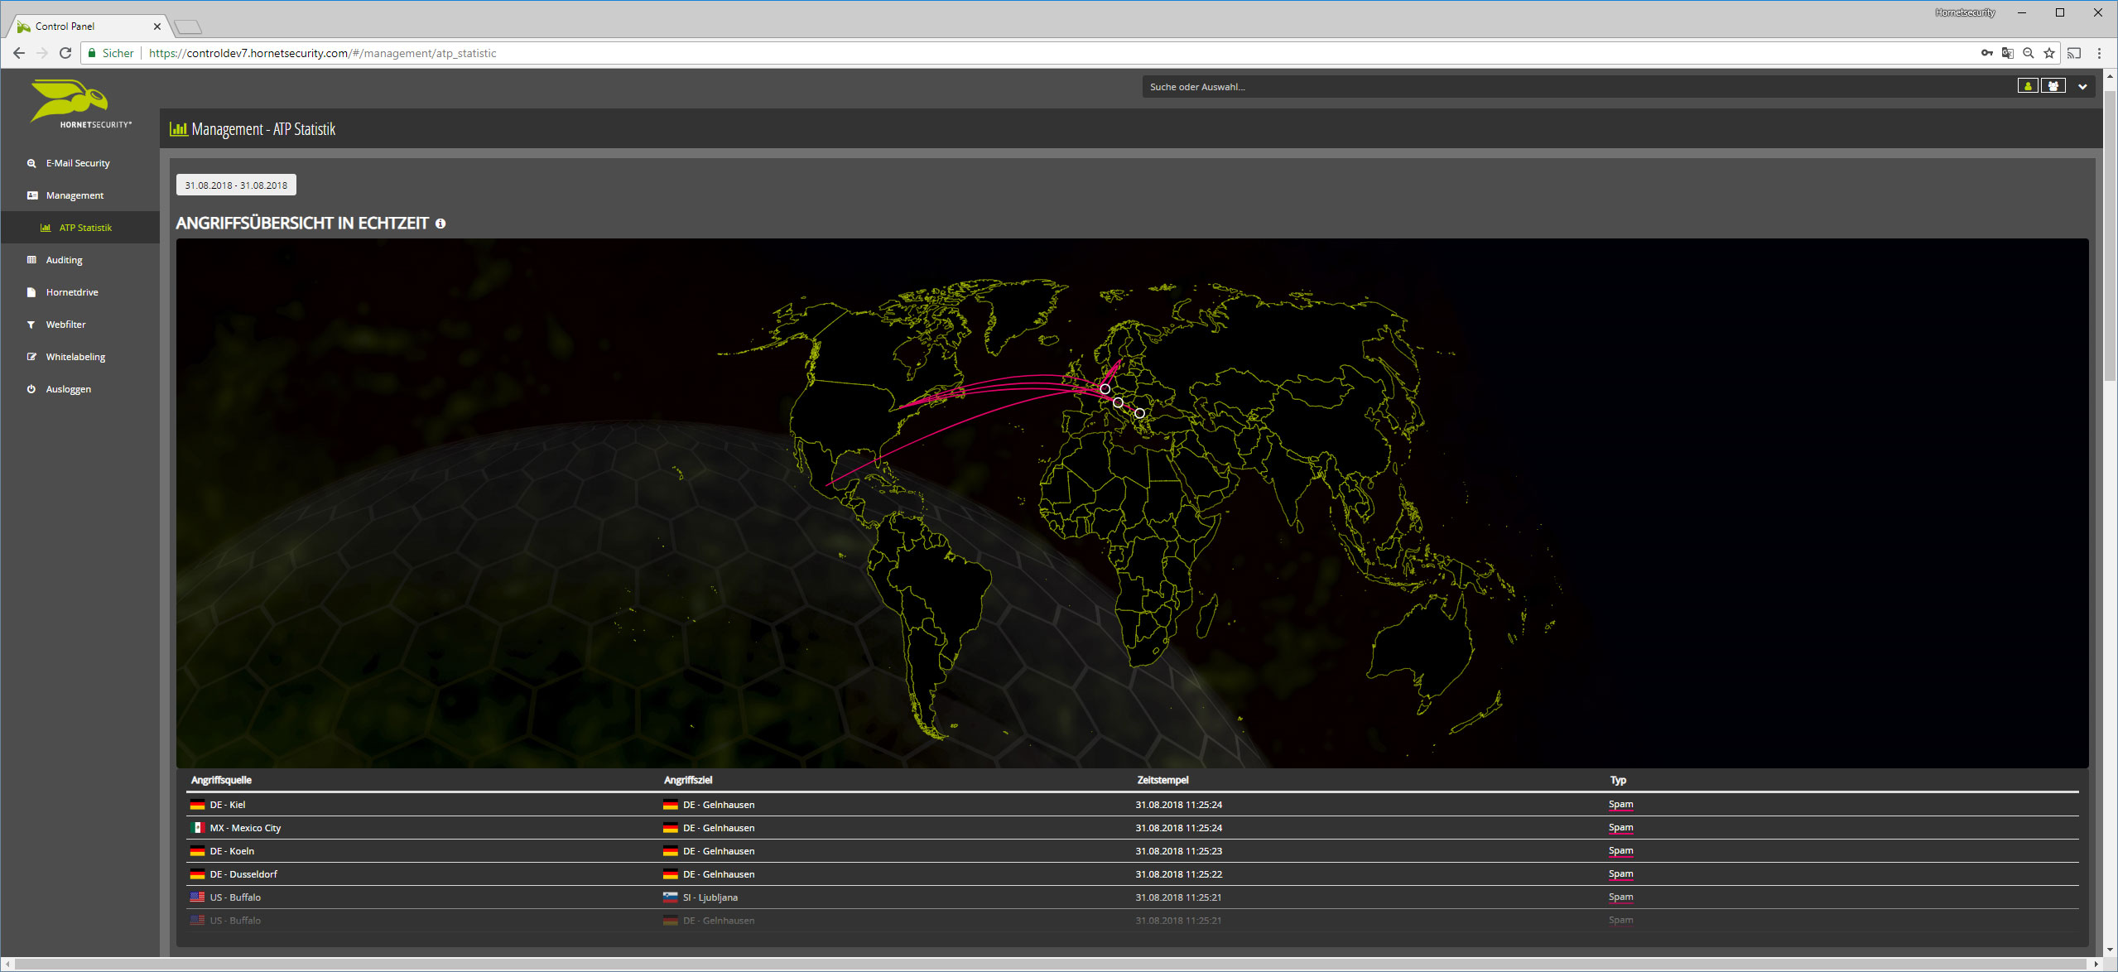
Task: Open the date range picker 31.08.2018
Action: click(x=236, y=185)
